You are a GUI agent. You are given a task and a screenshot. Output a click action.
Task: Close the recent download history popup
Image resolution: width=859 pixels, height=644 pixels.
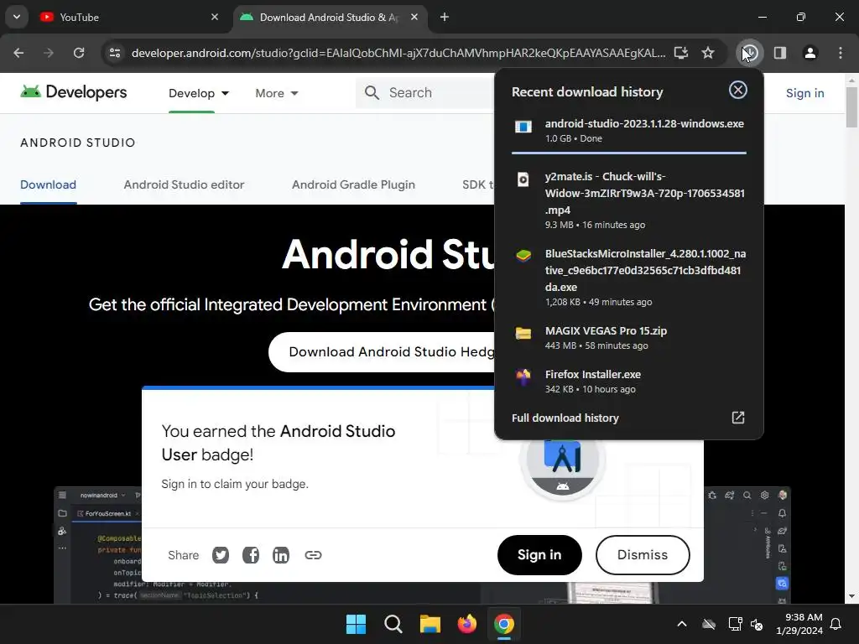pyautogui.click(x=738, y=90)
